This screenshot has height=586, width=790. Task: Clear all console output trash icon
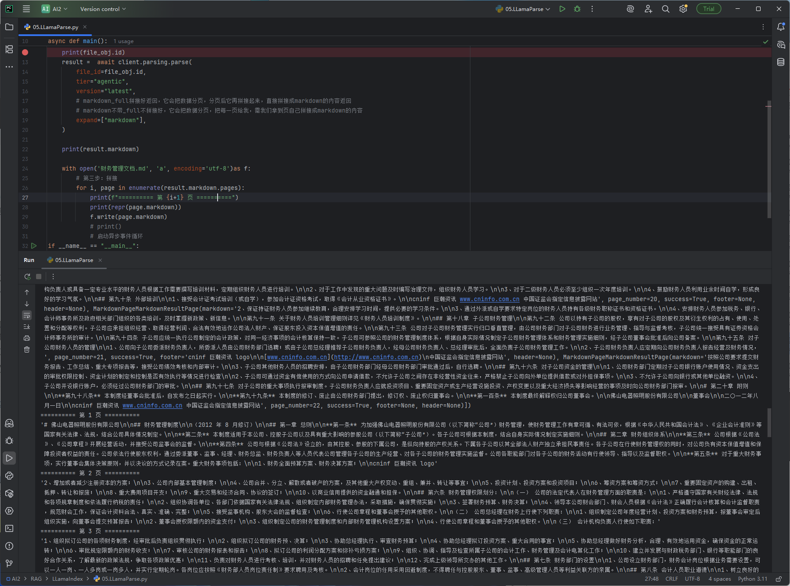(x=27, y=349)
